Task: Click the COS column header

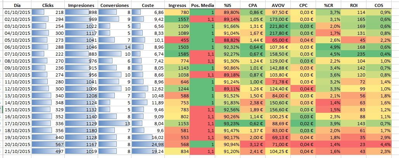Action: pos(385,6)
